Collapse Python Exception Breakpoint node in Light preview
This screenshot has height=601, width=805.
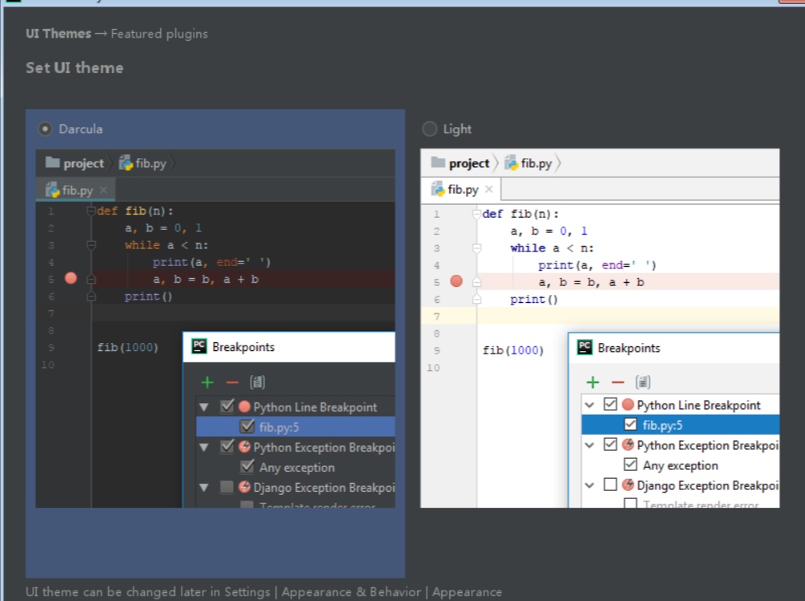tap(590, 445)
